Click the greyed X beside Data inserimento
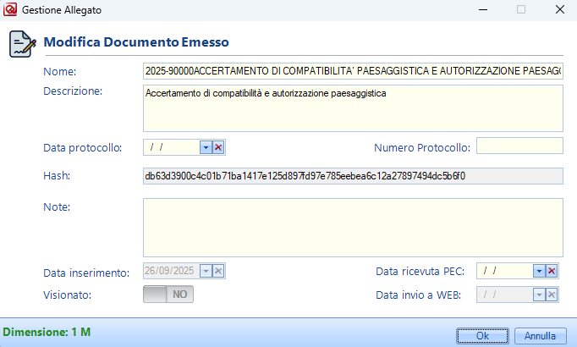The height and width of the screenshot is (347, 577). pyautogui.click(x=218, y=271)
